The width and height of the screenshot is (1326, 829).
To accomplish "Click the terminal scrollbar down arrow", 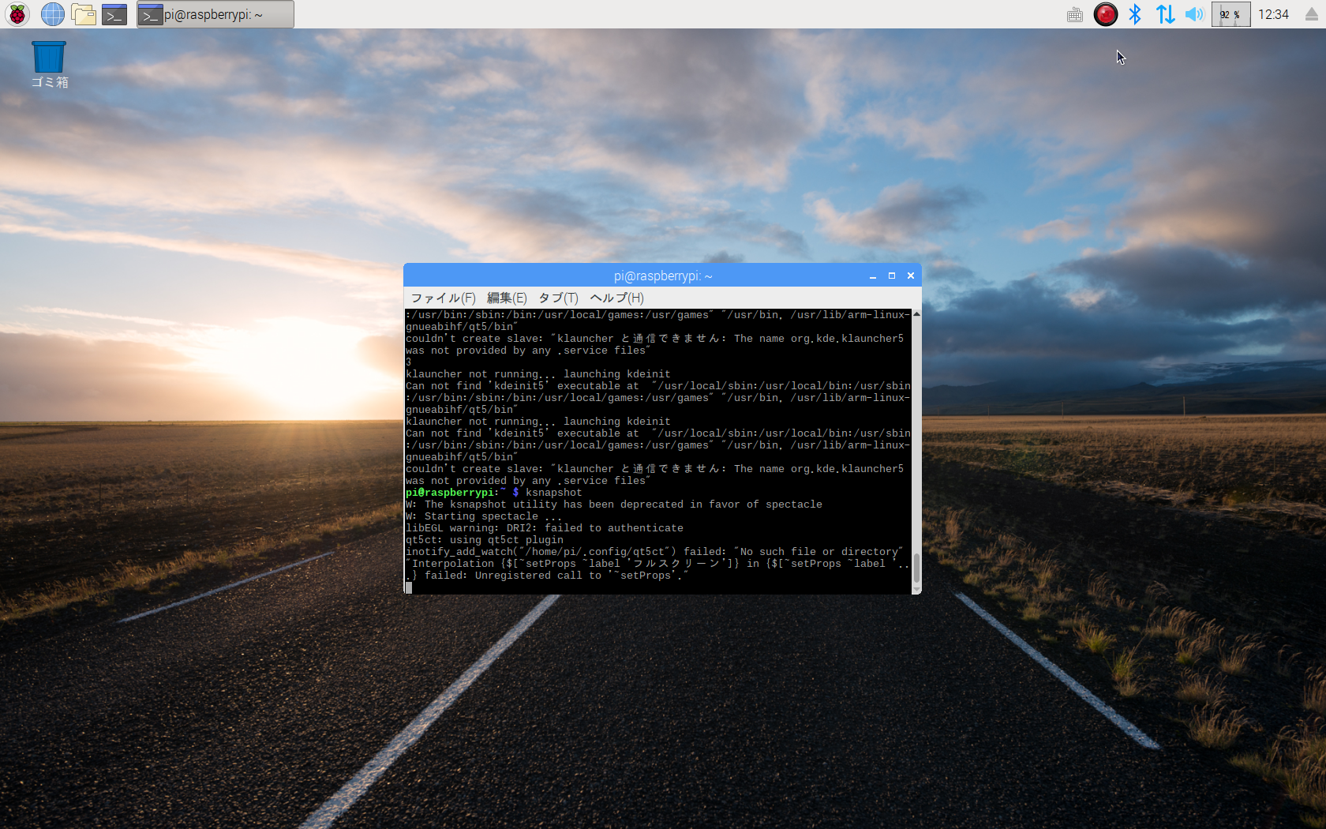I will coord(916,589).
